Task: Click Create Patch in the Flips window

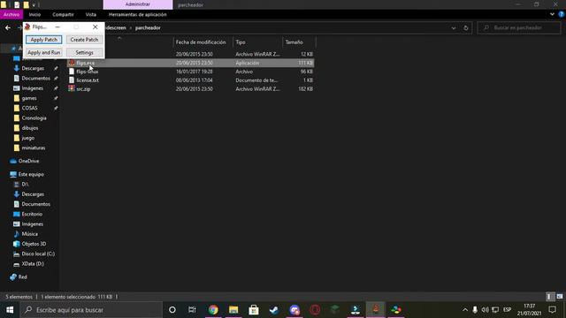Action: tap(84, 40)
